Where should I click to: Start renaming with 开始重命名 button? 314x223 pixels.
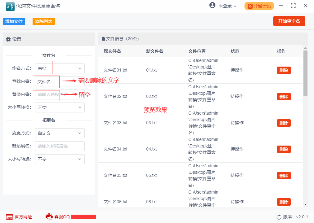[289, 21]
